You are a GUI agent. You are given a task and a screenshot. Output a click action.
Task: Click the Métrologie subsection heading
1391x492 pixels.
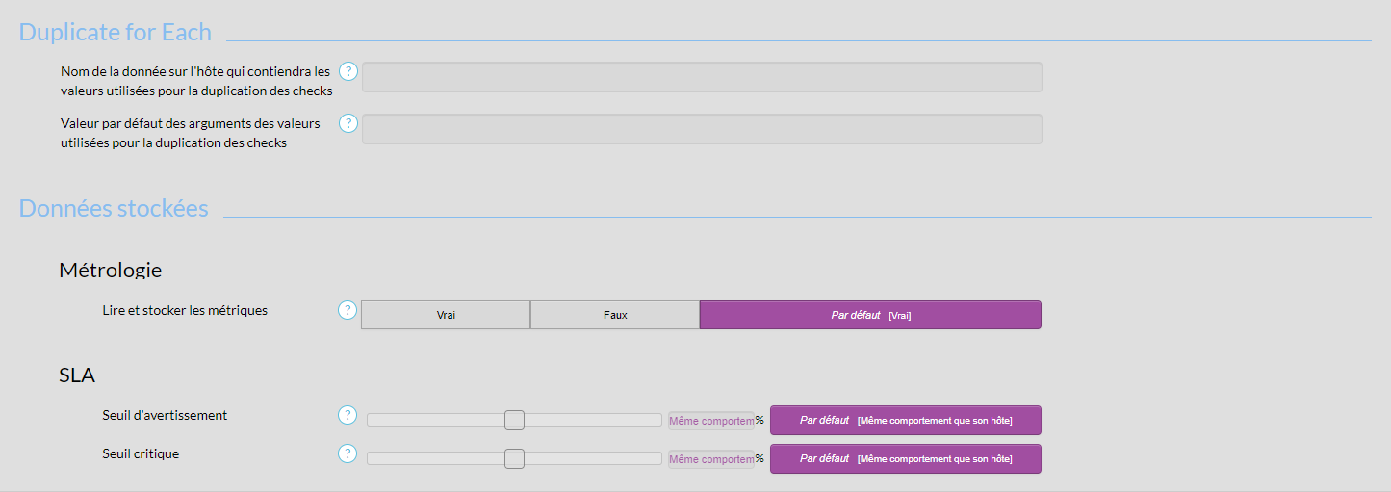pyautogui.click(x=110, y=270)
